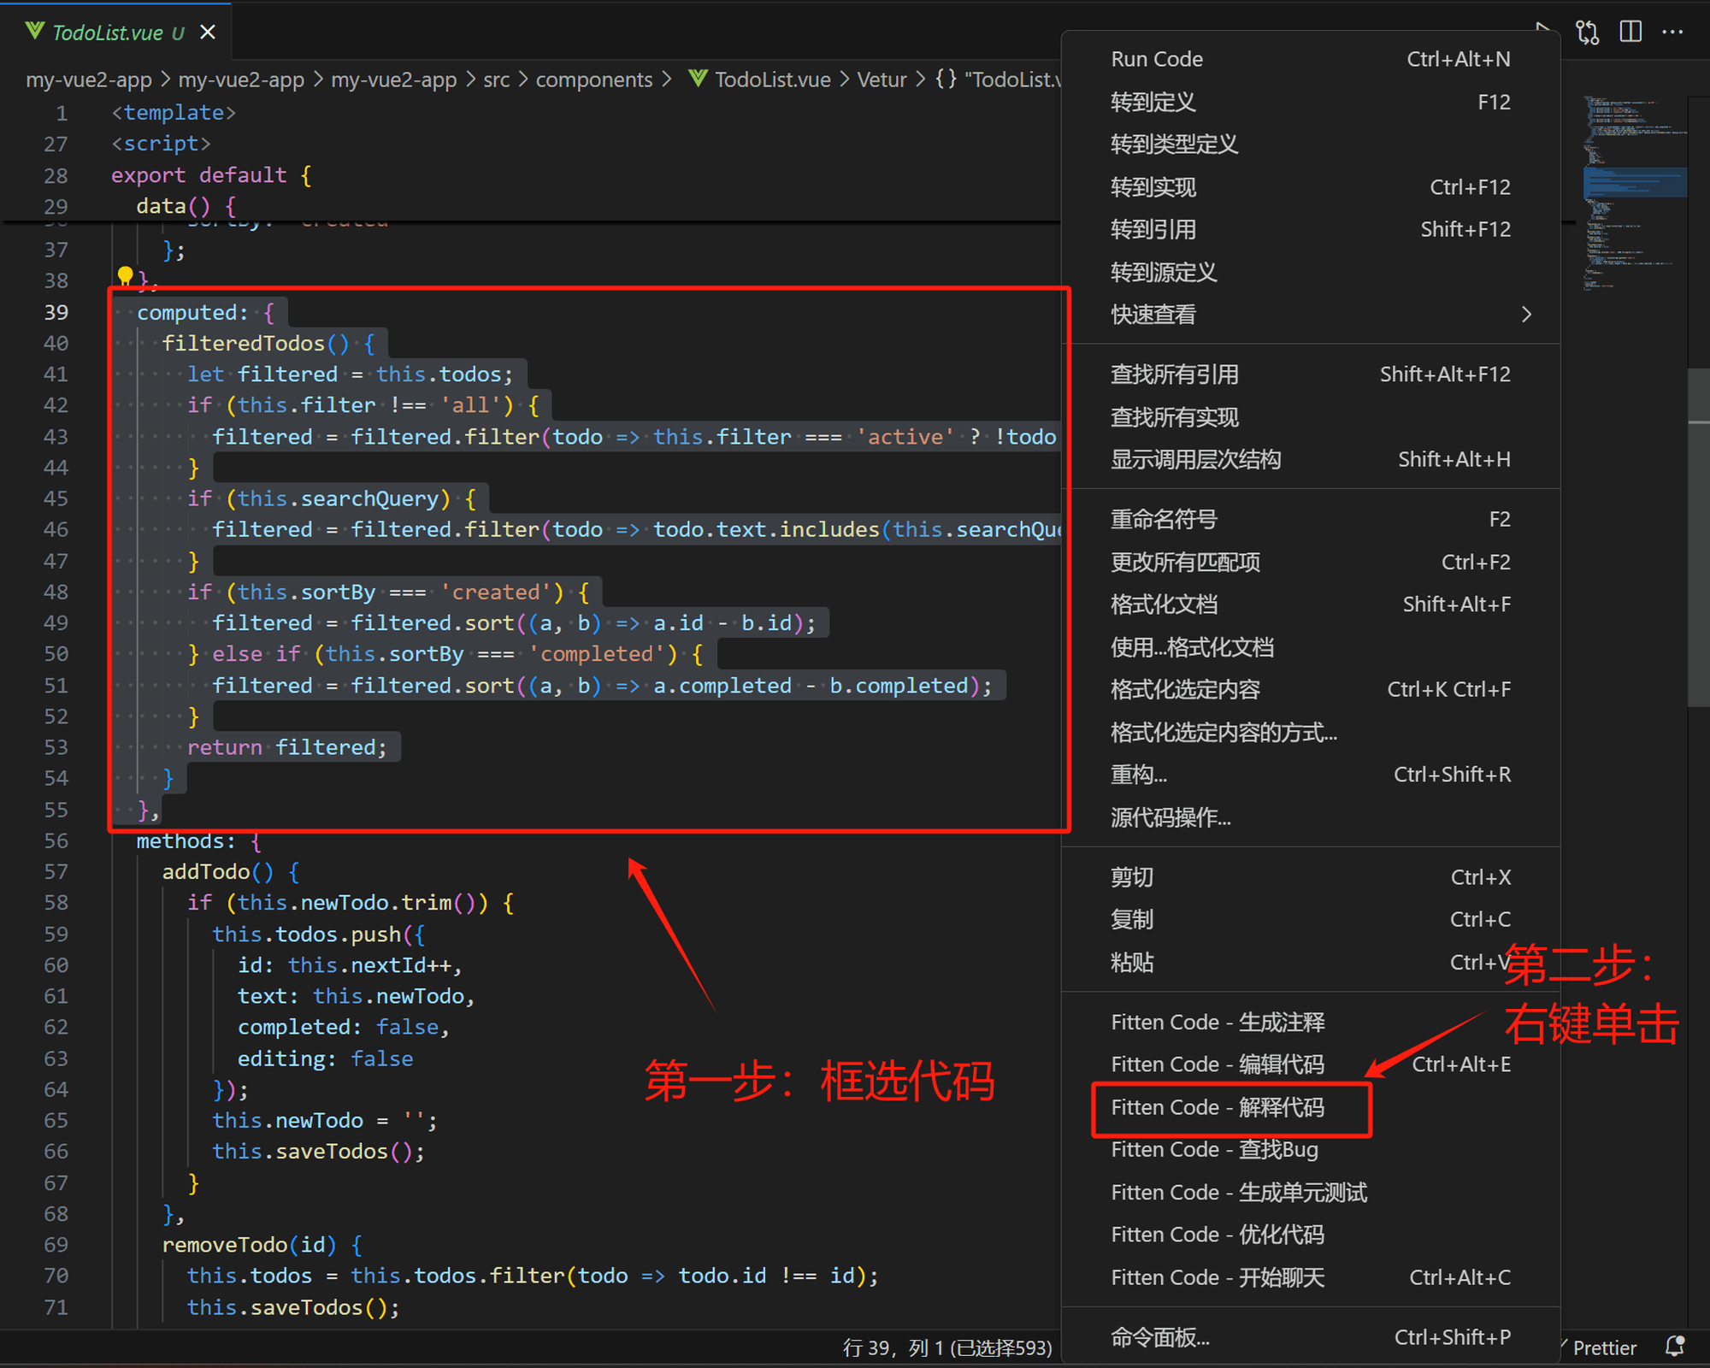Choose 剪切 from context menu

(x=1311, y=877)
